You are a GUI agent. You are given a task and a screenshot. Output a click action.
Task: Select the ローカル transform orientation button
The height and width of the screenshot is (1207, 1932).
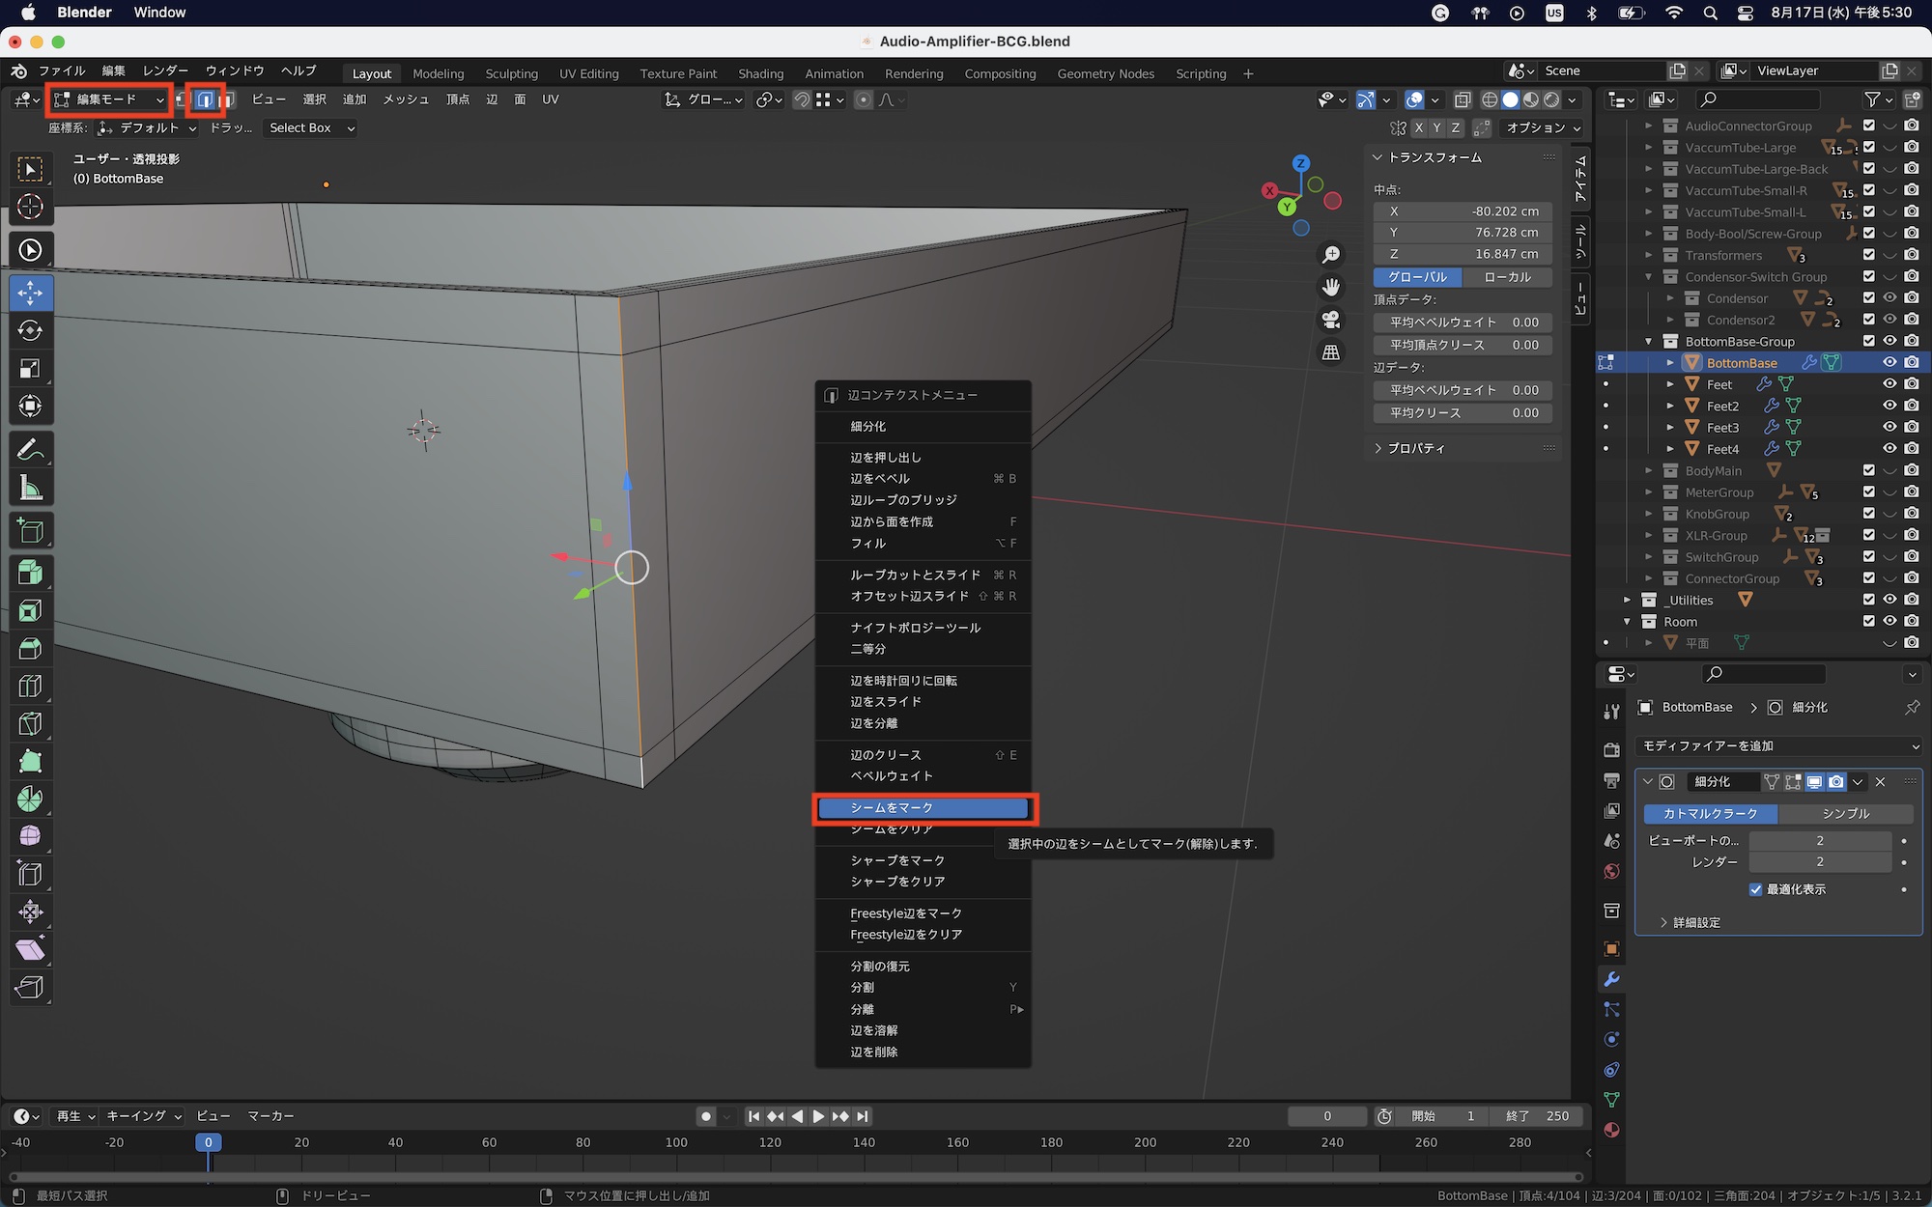click(1507, 277)
